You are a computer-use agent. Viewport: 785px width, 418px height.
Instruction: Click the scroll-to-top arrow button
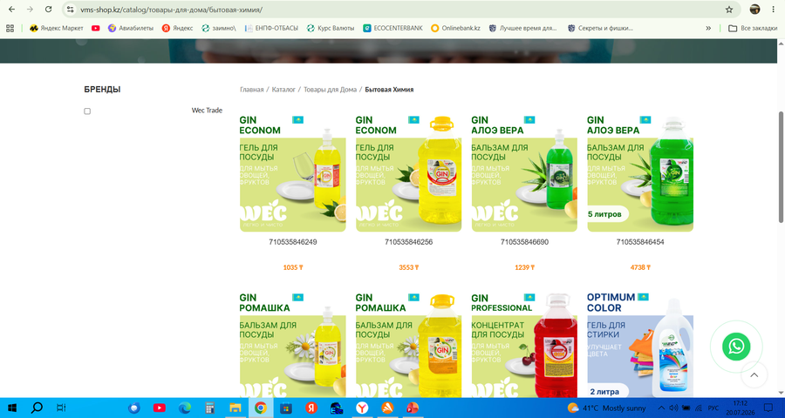[x=754, y=374]
